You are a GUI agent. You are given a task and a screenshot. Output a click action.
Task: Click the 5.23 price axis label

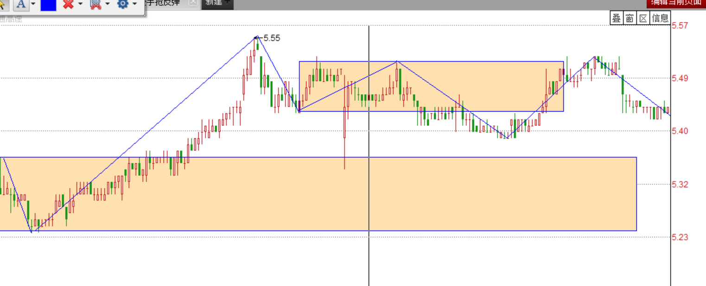(680, 237)
